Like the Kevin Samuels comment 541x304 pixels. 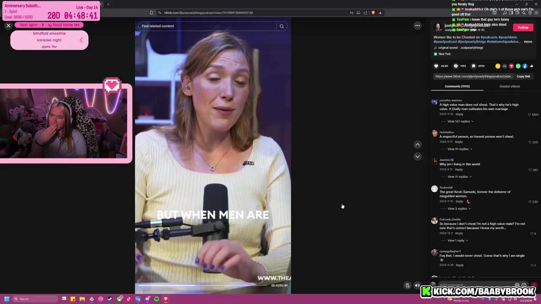pyautogui.click(x=530, y=202)
